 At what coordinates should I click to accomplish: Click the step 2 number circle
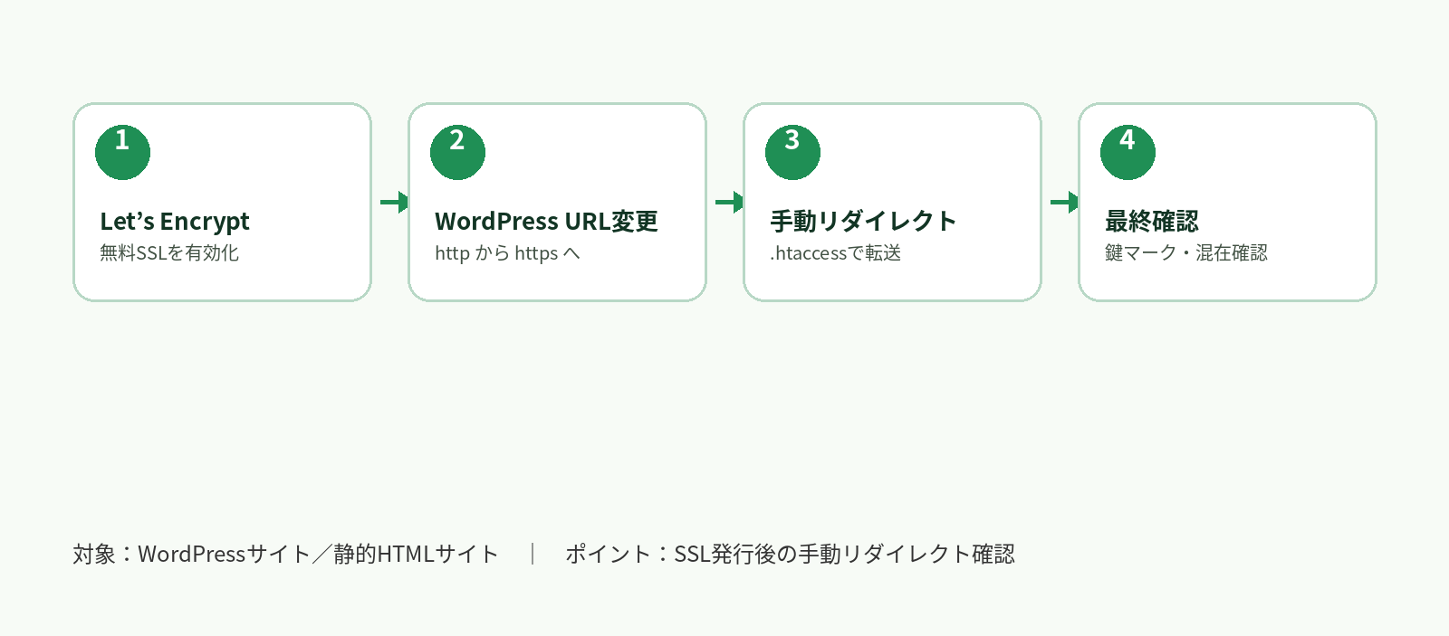[x=457, y=152]
